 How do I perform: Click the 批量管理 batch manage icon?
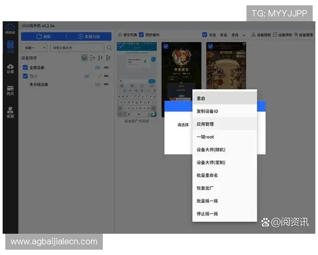point(296,35)
